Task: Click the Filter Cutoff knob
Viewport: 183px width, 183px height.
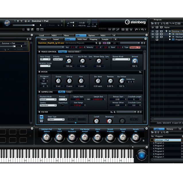Action: (x=96, y=121)
